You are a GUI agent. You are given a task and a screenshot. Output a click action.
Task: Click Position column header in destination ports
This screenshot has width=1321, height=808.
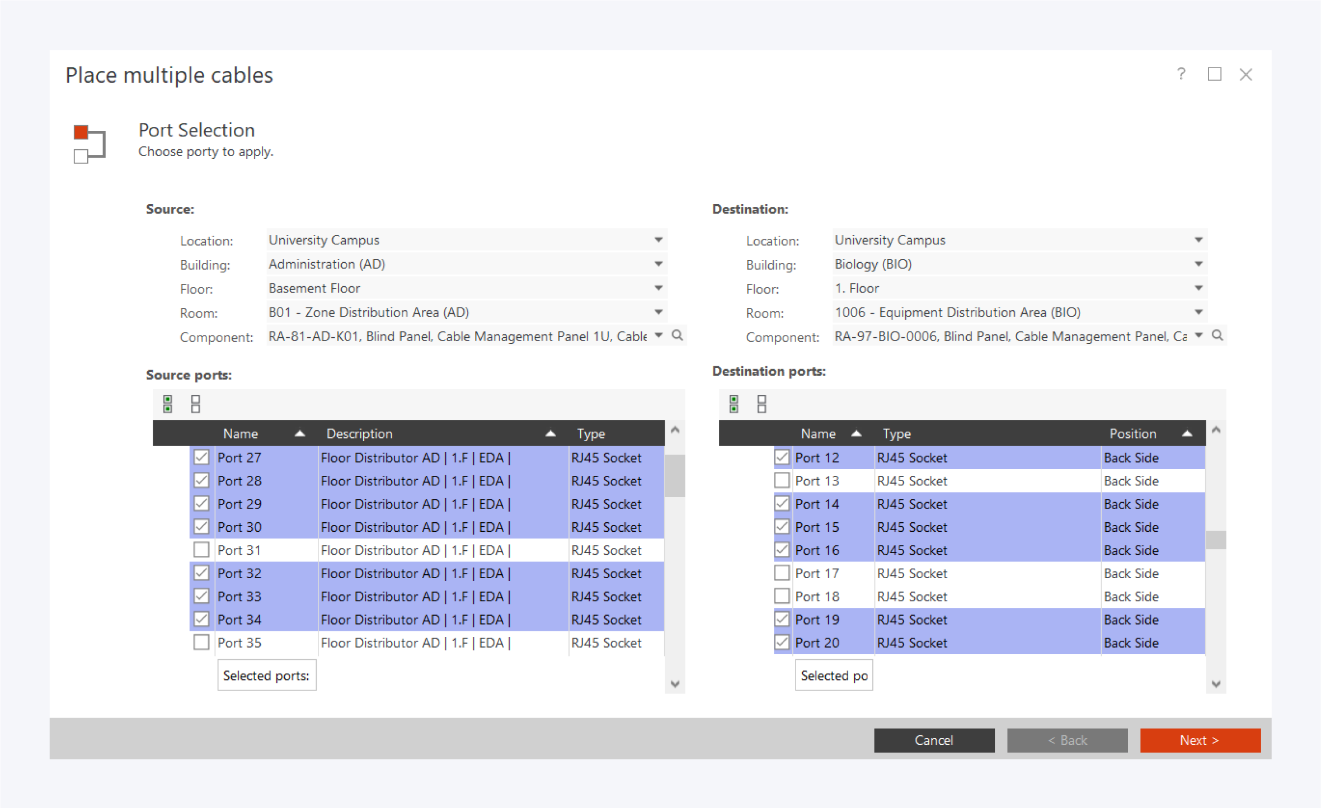tap(1132, 433)
